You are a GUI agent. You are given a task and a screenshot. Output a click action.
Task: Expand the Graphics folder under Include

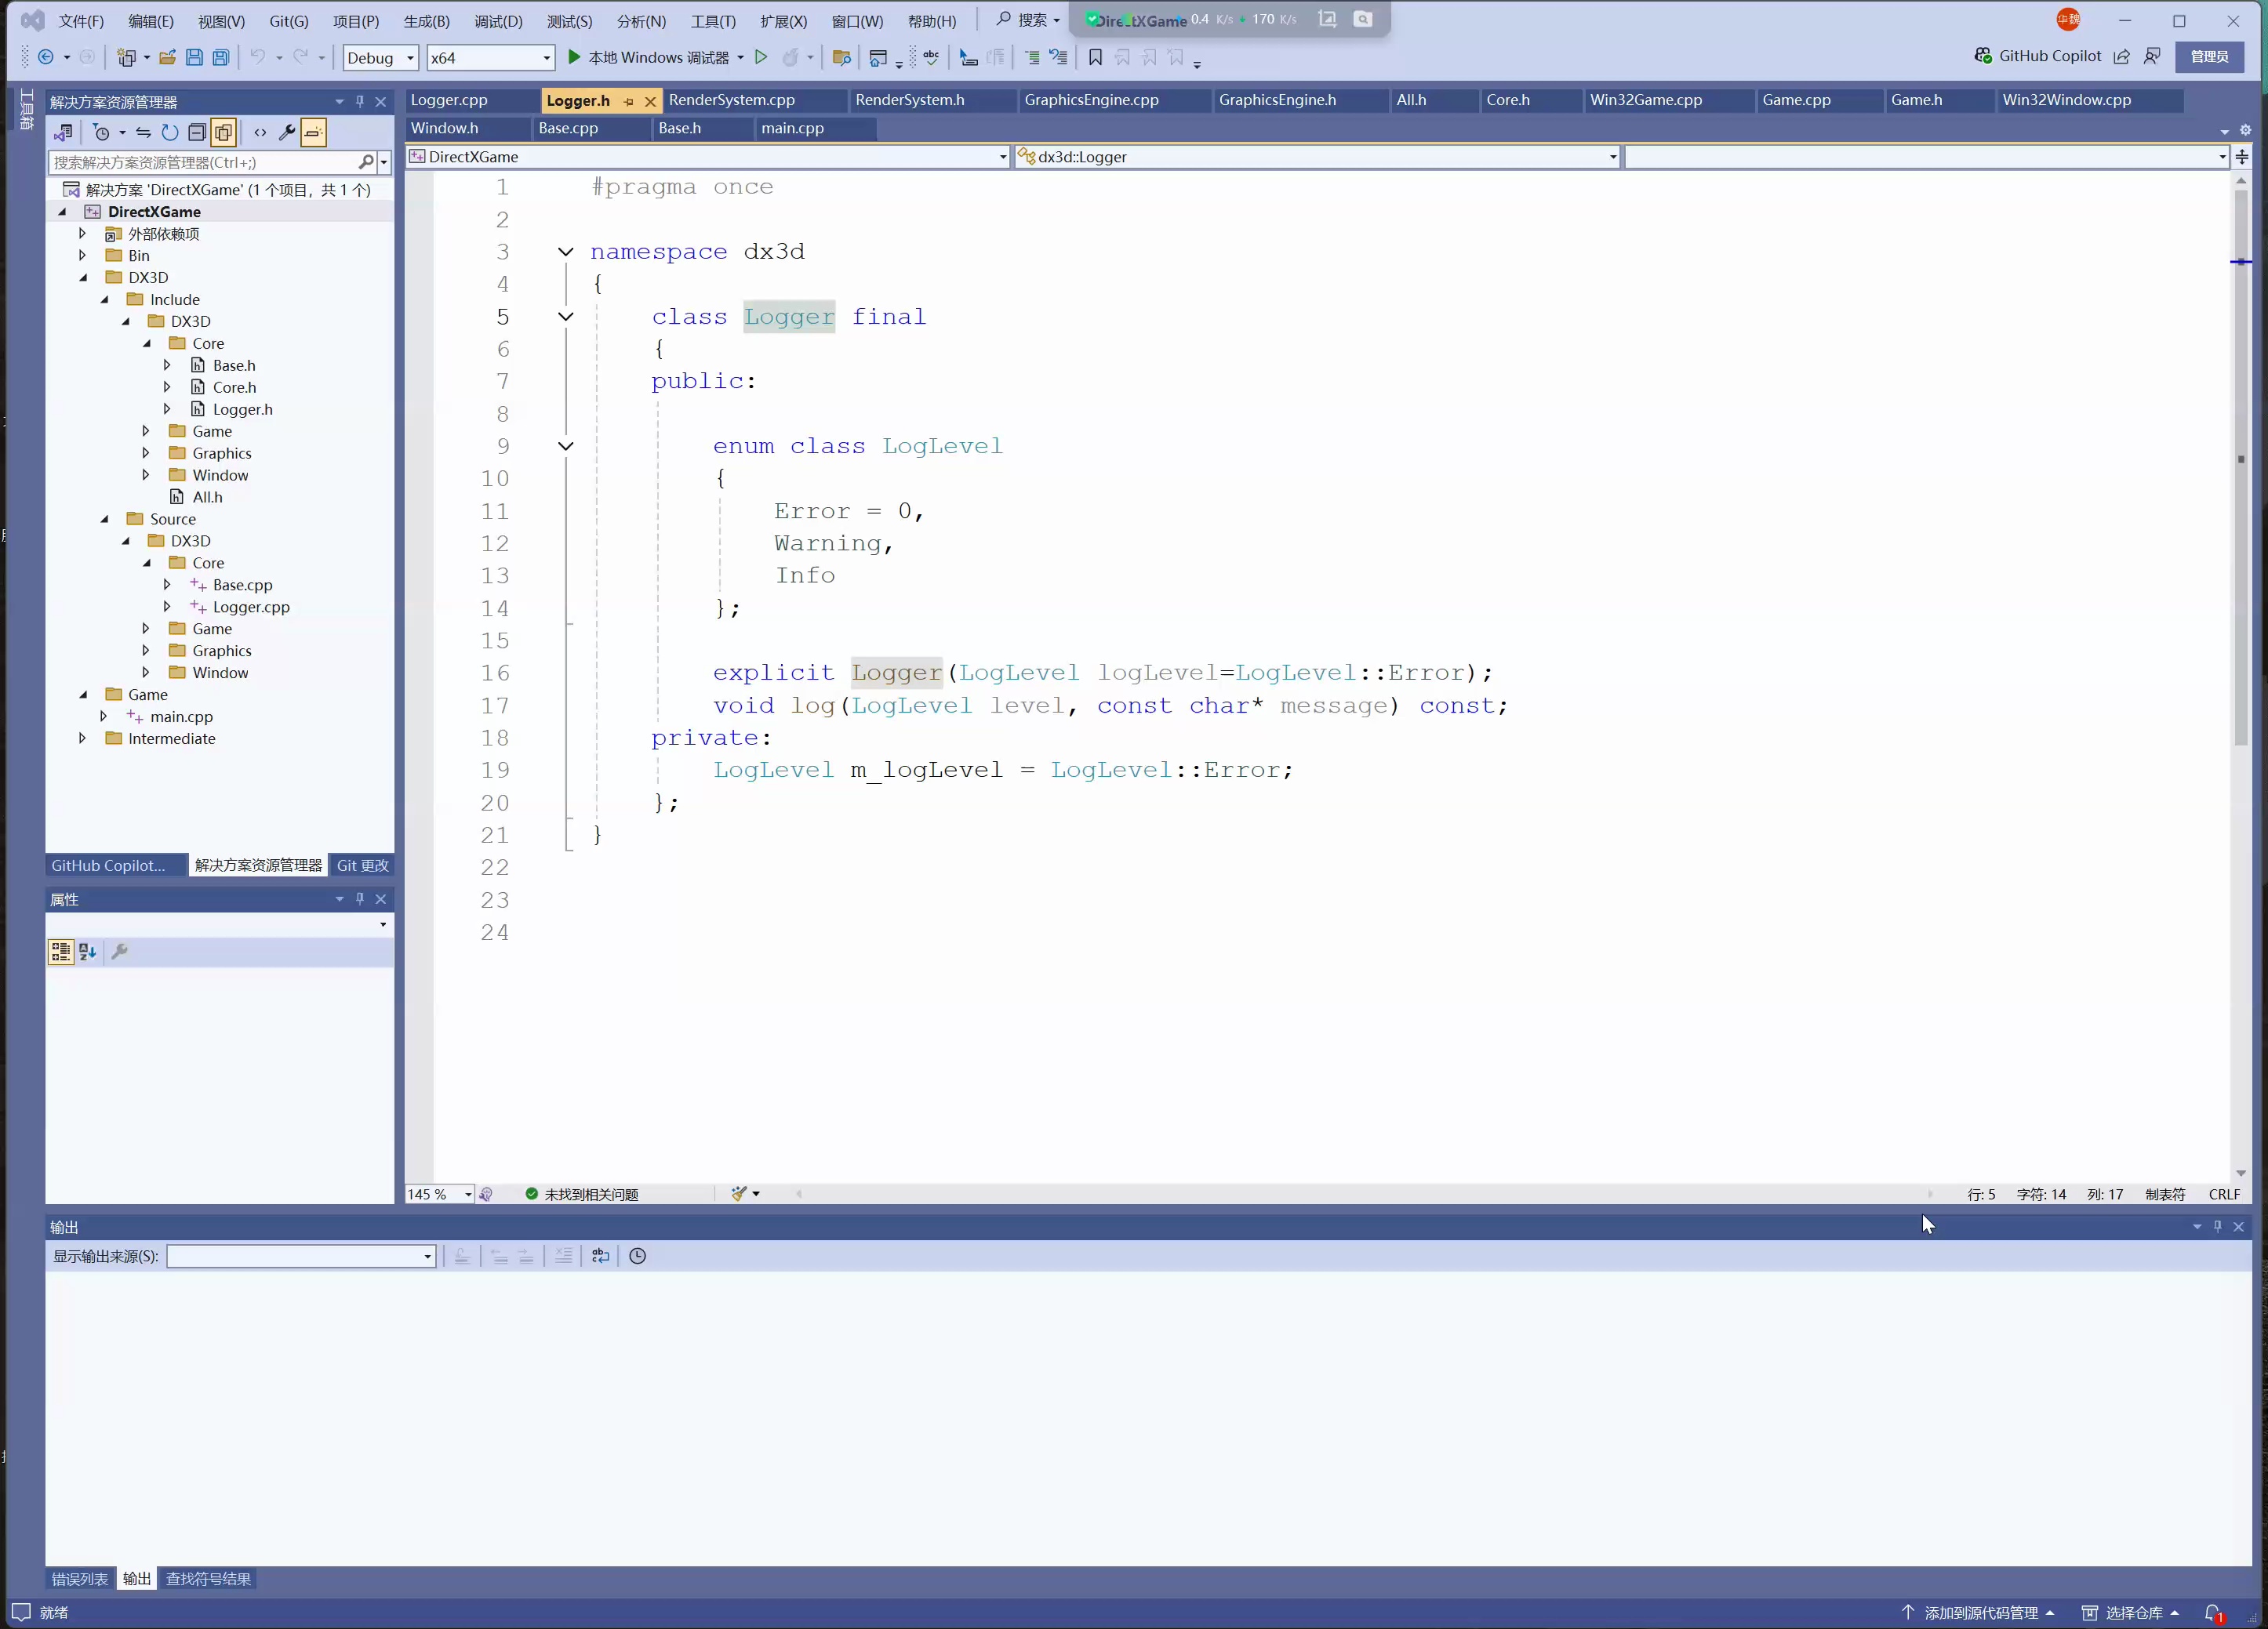point(146,453)
